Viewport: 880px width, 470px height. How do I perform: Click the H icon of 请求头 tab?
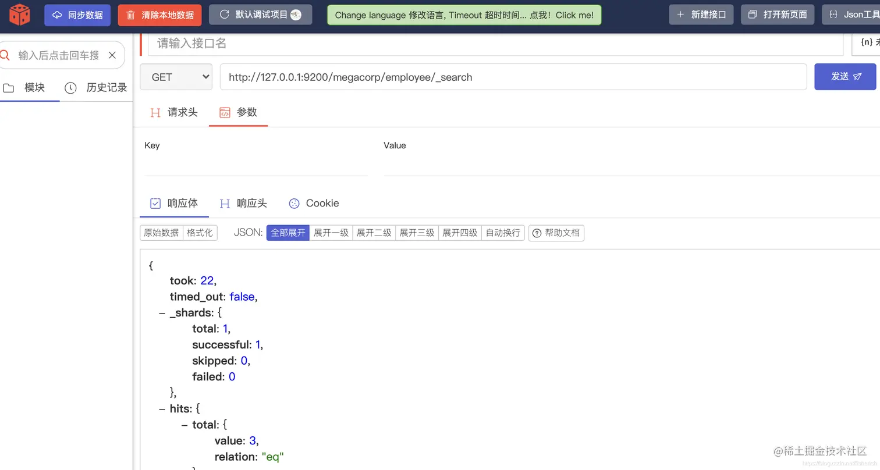pyautogui.click(x=155, y=113)
